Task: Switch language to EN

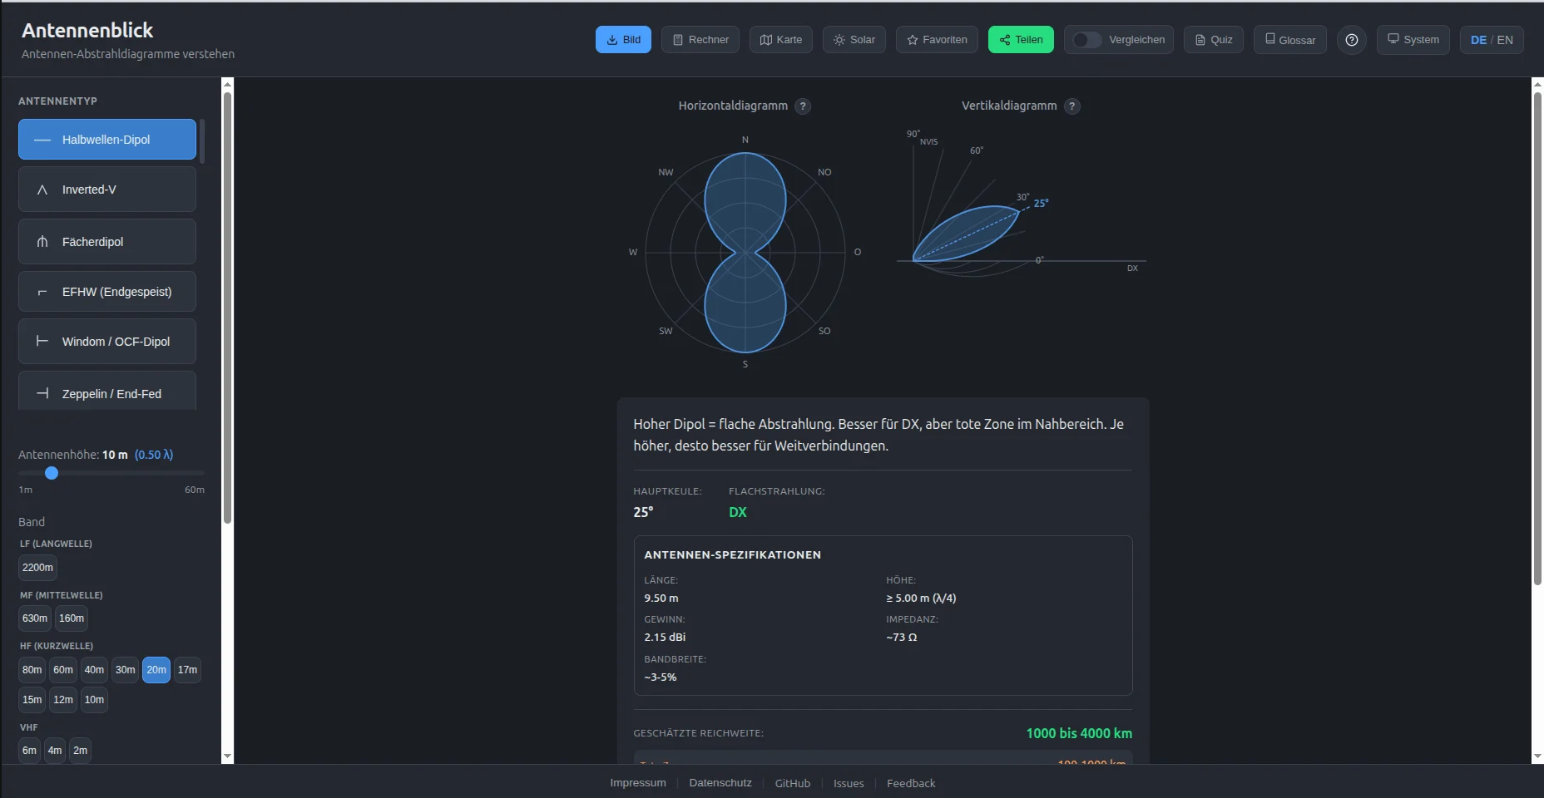Action: [x=1505, y=39]
